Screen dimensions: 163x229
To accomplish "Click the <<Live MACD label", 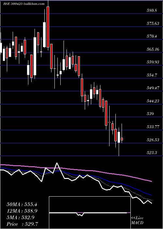I will (137, 220).
